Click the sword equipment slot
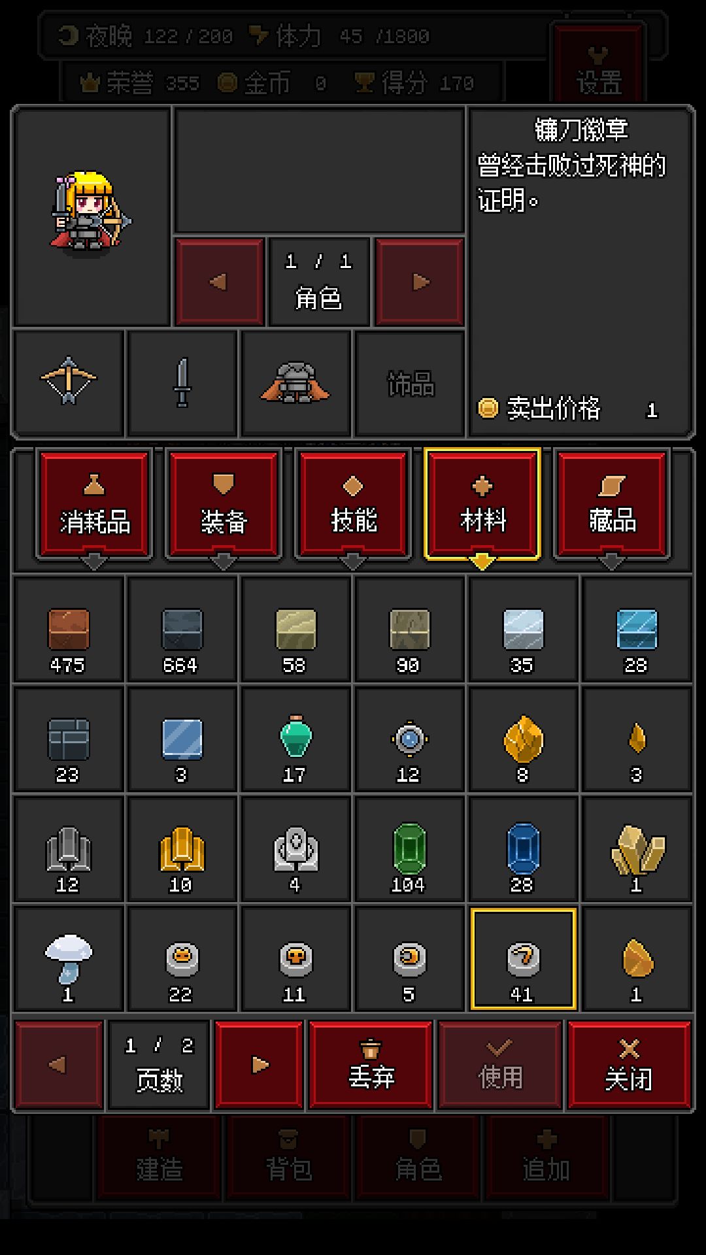Image resolution: width=706 pixels, height=1255 pixels. [x=182, y=382]
